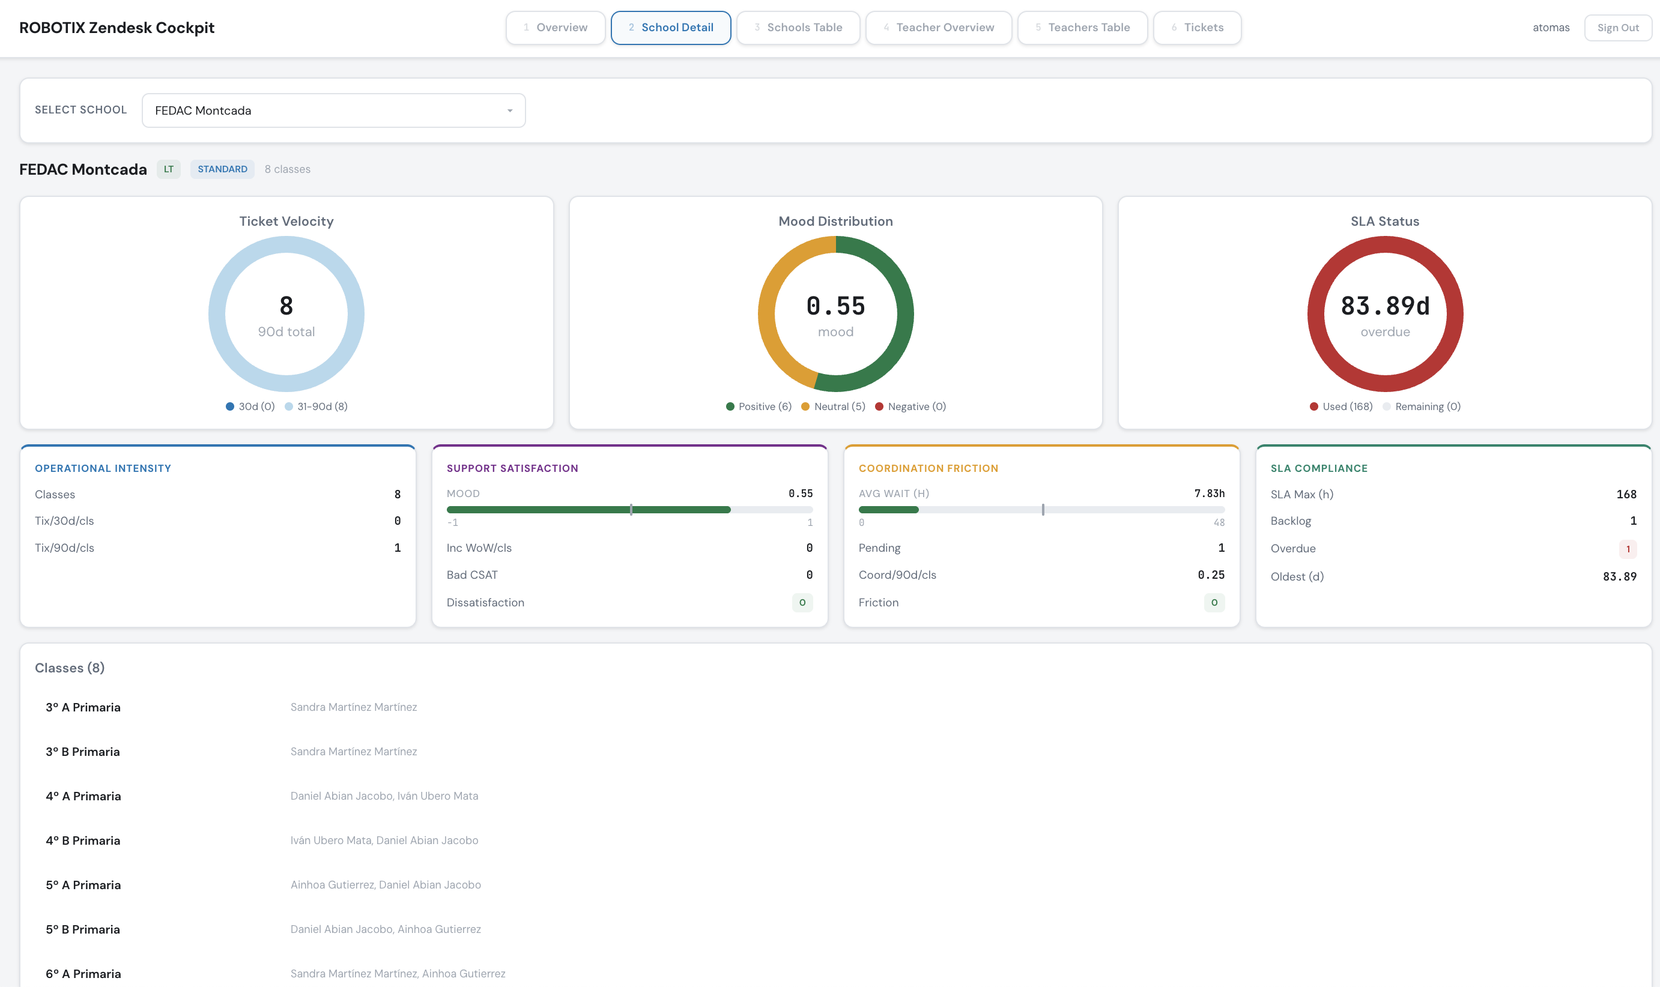Click the LT badge next to FEDAC Montcada

[x=168, y=169]
